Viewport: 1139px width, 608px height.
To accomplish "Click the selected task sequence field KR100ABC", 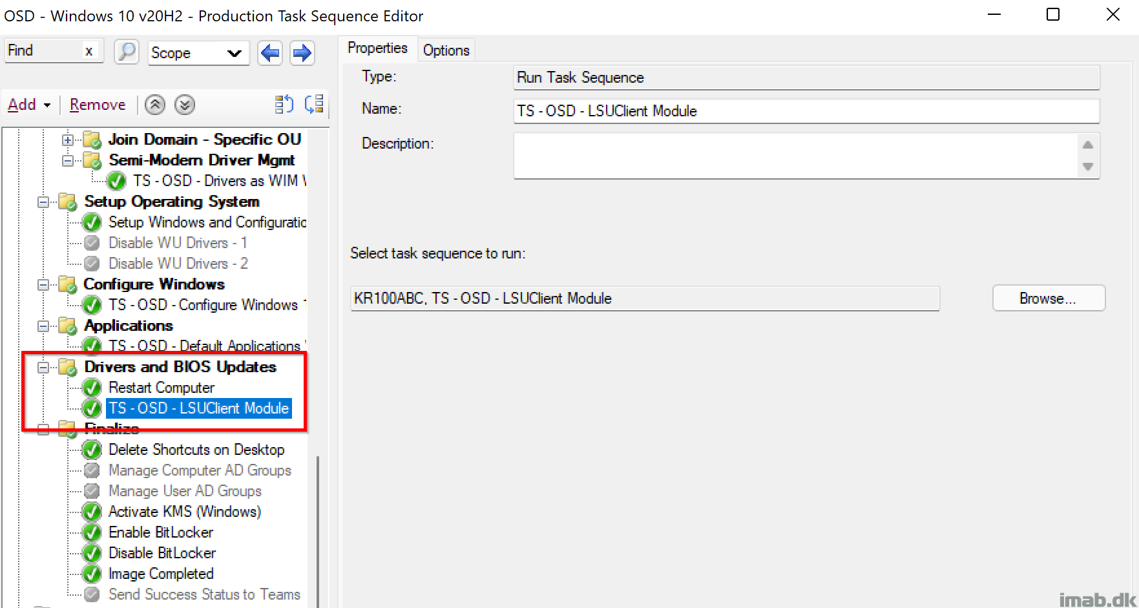I will [645, 299].
